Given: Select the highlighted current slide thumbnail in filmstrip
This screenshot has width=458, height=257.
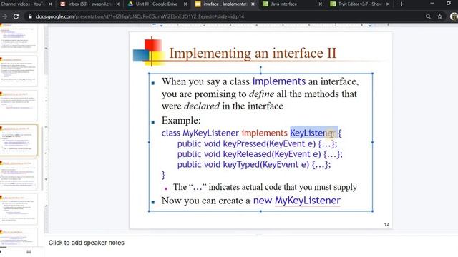Looking at the screenshot, I should point(19,140).
